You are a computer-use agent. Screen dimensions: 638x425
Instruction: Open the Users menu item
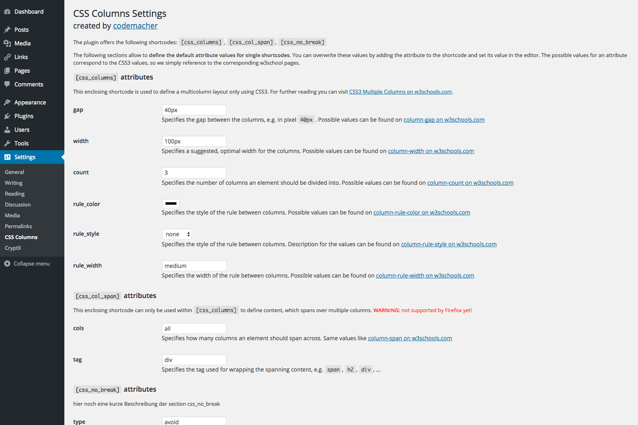(x=32, y=130)
